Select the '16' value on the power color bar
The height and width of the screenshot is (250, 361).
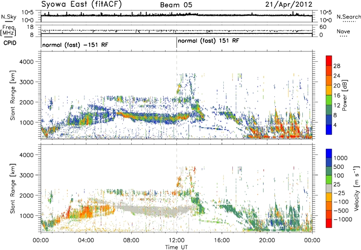(337, 96)
